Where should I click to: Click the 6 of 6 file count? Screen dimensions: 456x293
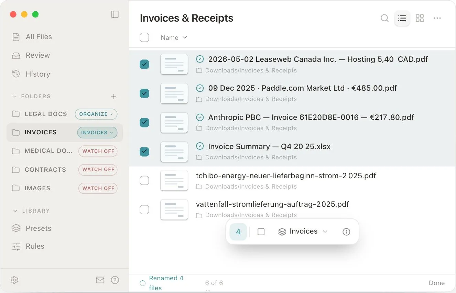pyautogui.click(x=214, y=283)
